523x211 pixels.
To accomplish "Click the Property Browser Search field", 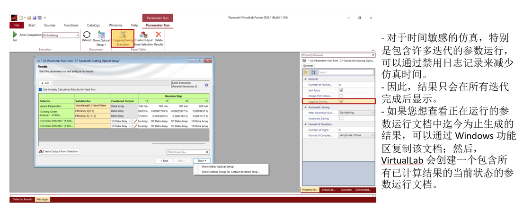I will pos(346,72).
